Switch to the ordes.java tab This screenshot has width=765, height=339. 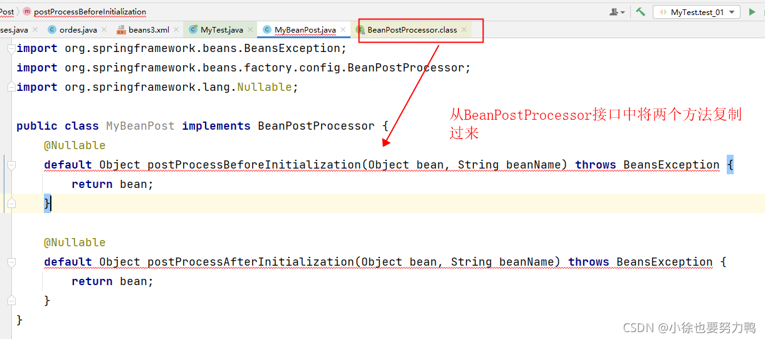[x=78, y=29]
